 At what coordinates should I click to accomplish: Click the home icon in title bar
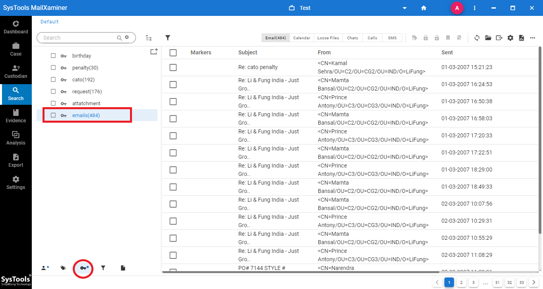tap(424, 8)
